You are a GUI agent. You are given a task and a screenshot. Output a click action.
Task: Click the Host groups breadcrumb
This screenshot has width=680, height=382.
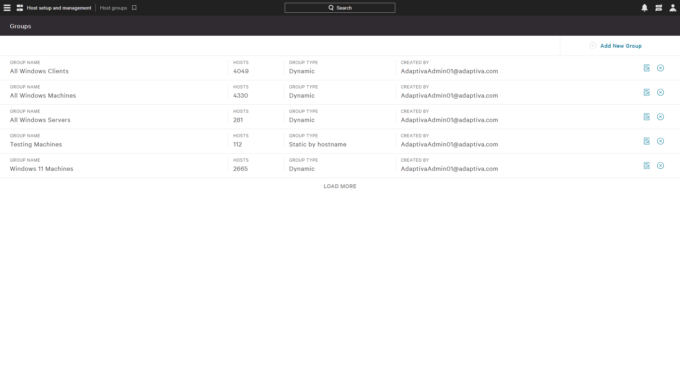click(113, 8)
